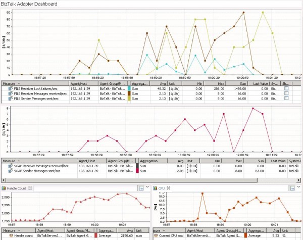303x240 pixels.
Task: Click the brown peak point at 90 in FILE chart
Action: (x=243, y=12)
